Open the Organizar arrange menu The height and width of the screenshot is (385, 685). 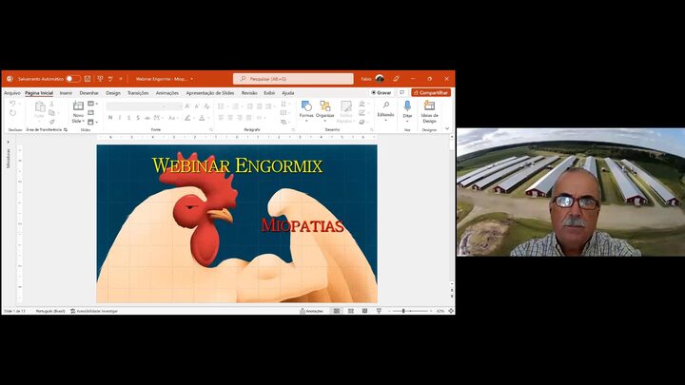coord(325,109)
